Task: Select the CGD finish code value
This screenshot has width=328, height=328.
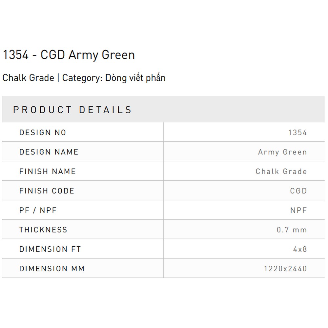Action: [298, 191]
